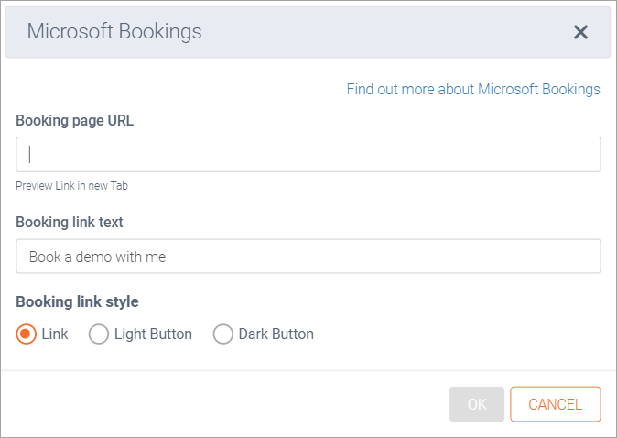Hit the CANCEL button

[x=555, y=404]
